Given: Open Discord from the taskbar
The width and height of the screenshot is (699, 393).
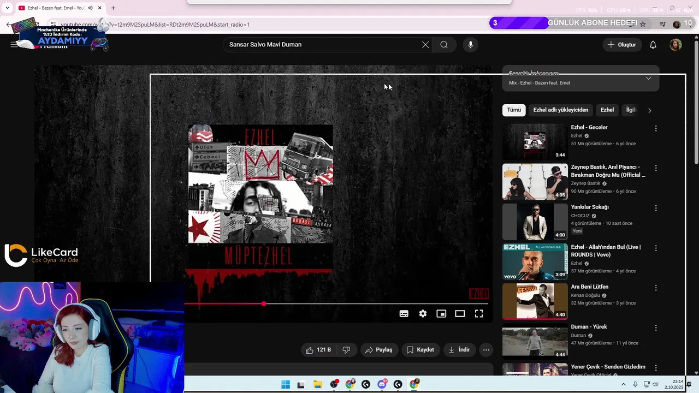Looking at the screenshot, I should [x=382, y=384].
